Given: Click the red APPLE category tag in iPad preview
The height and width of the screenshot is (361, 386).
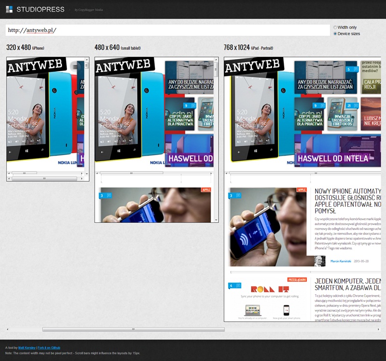Looking at the screenshot, I should (x=302, y=190).
